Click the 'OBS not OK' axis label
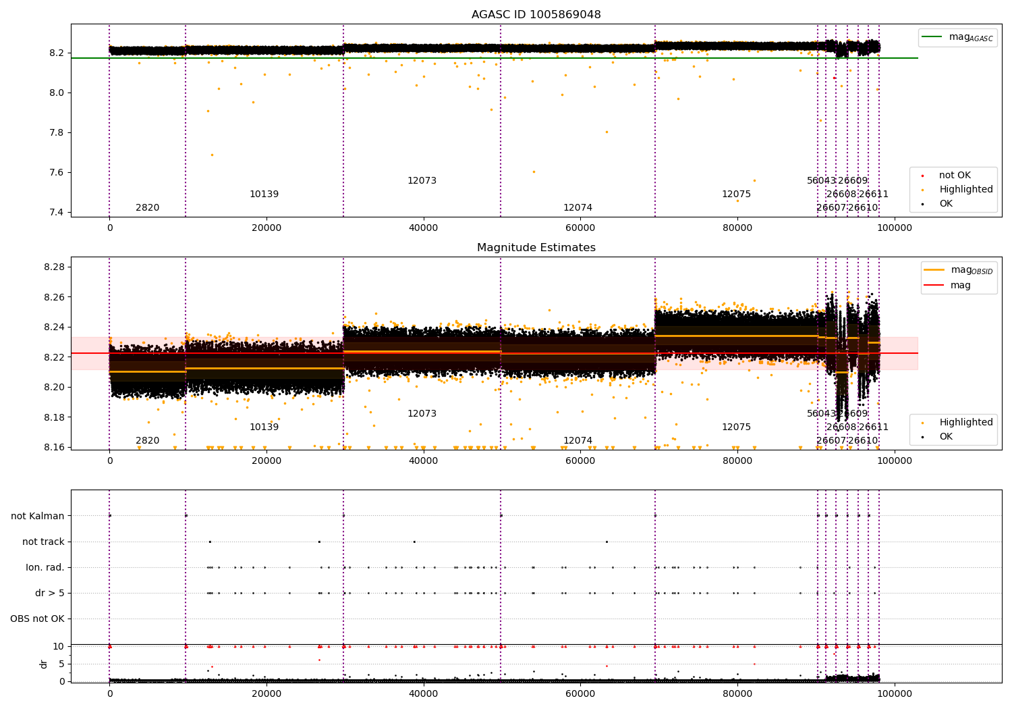The width and height of the screenshot is (1012, 709). 37,619
